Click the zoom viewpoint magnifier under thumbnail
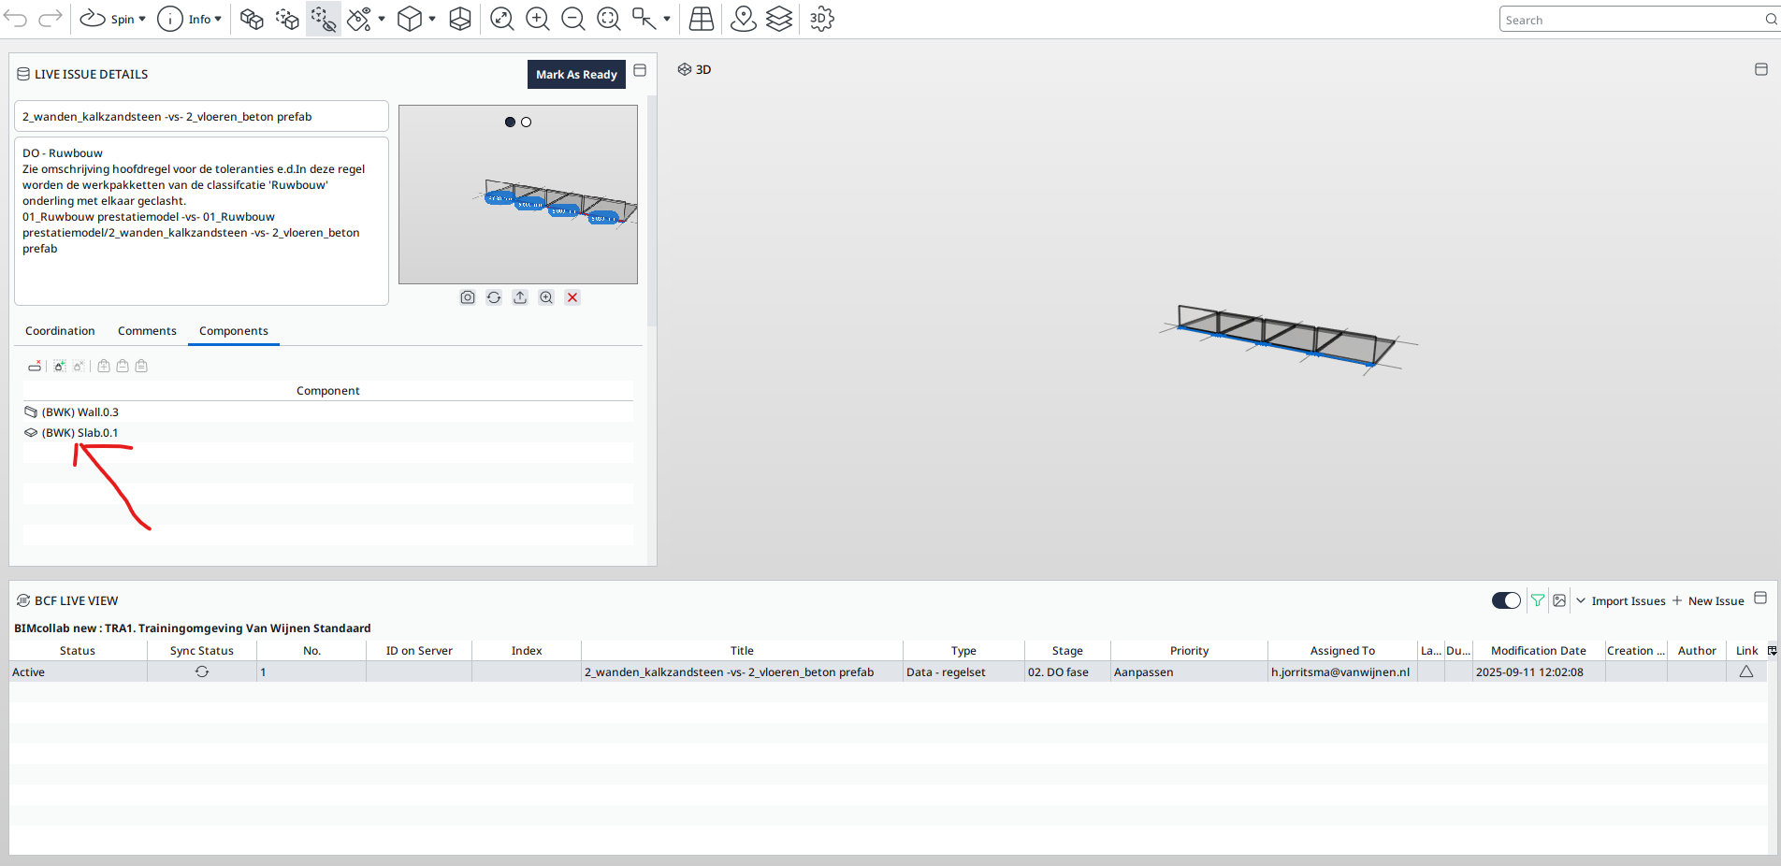This screenshot has height=866, width=1781. point(546,297)
